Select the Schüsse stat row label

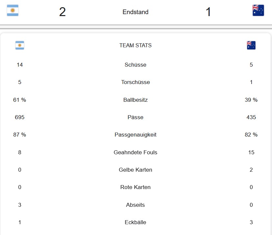coord(136,65)
